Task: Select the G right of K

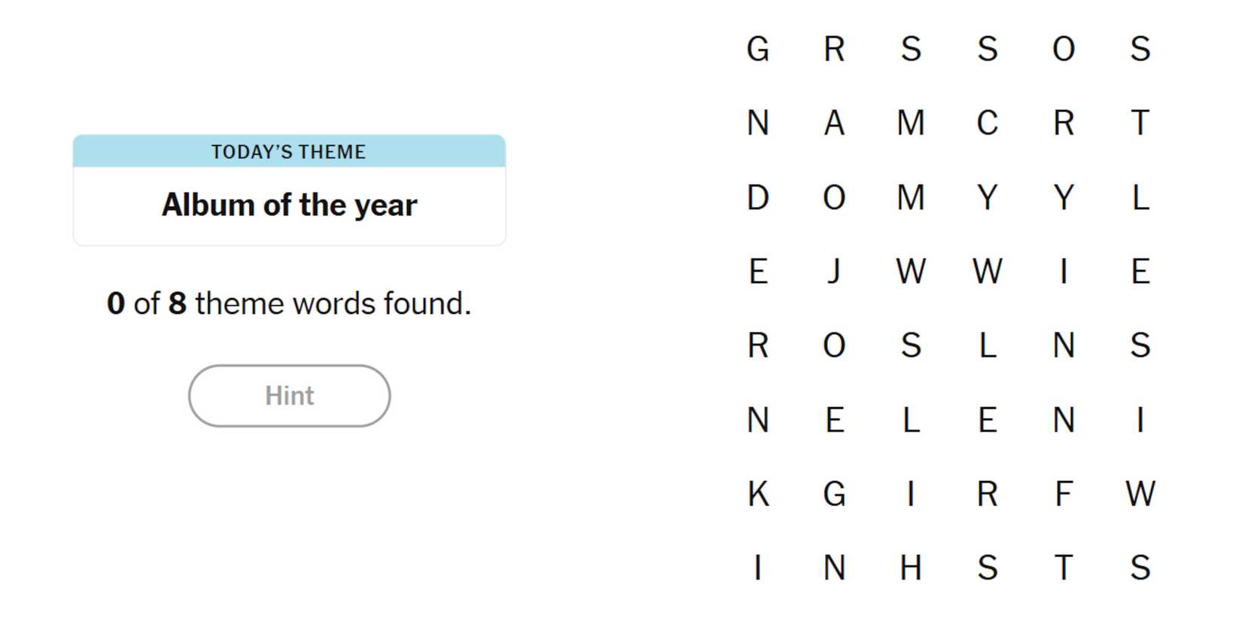Action: tap(834, 494)
